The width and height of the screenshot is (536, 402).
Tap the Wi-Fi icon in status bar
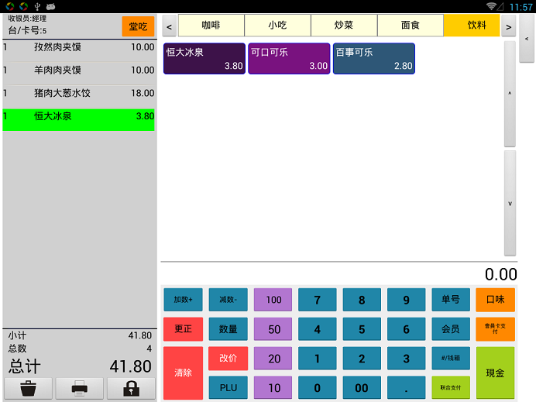491,6
